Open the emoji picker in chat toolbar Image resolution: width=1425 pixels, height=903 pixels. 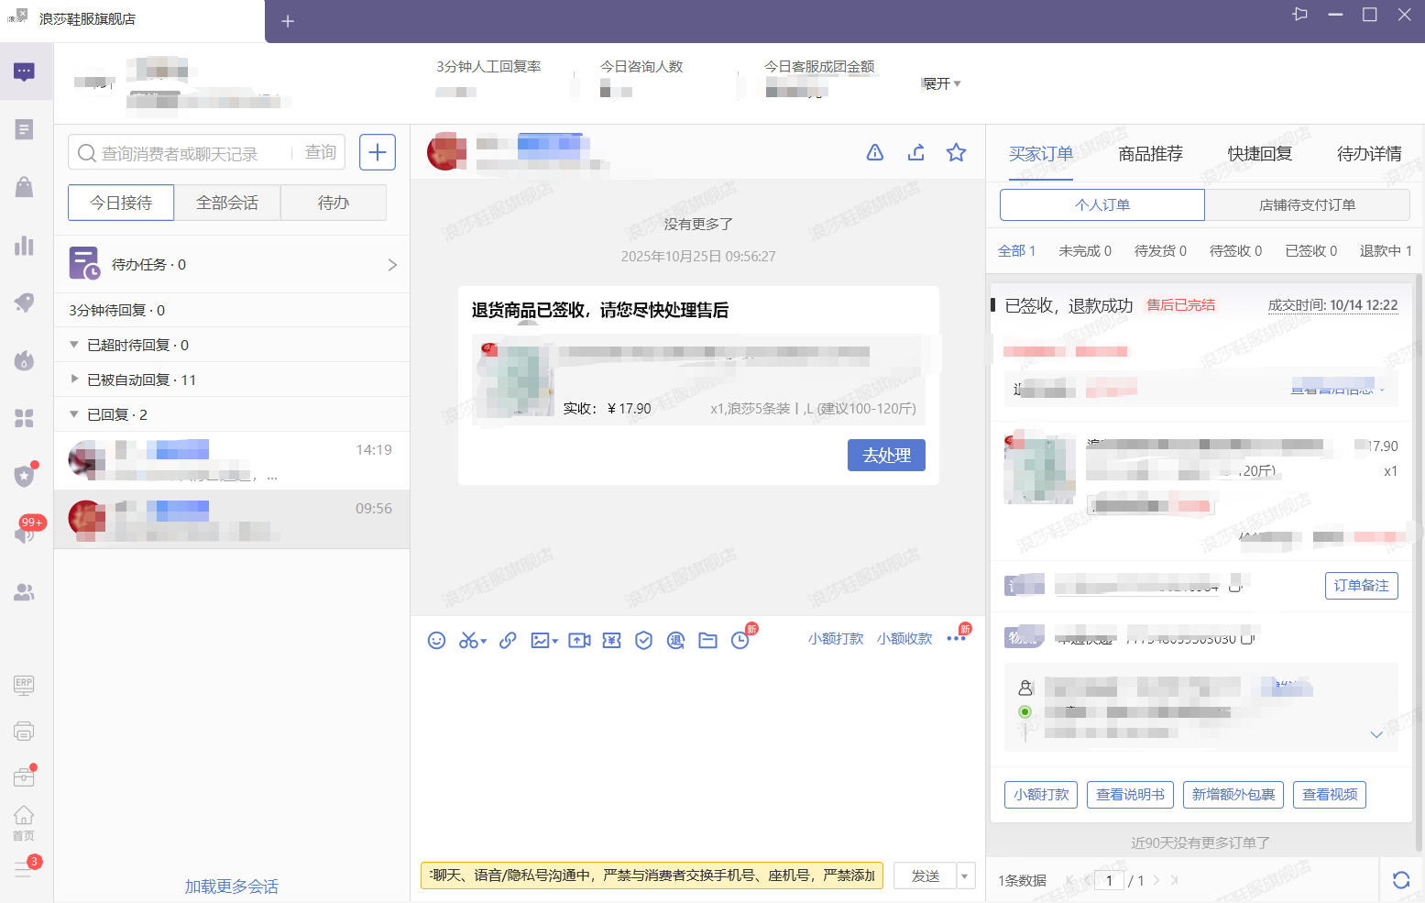point(436,640)
